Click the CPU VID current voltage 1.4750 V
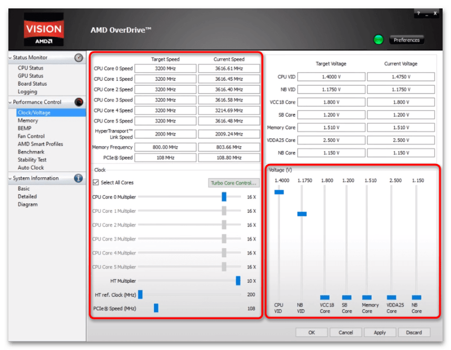Image resolution: width=451 pixels, height=350 pixels. pyautogui.click(x=401, y=77)
